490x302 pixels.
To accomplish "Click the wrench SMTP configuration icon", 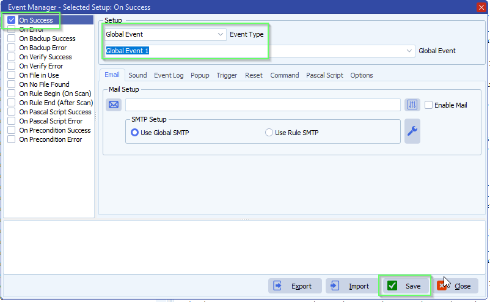I will pos(412,131).
